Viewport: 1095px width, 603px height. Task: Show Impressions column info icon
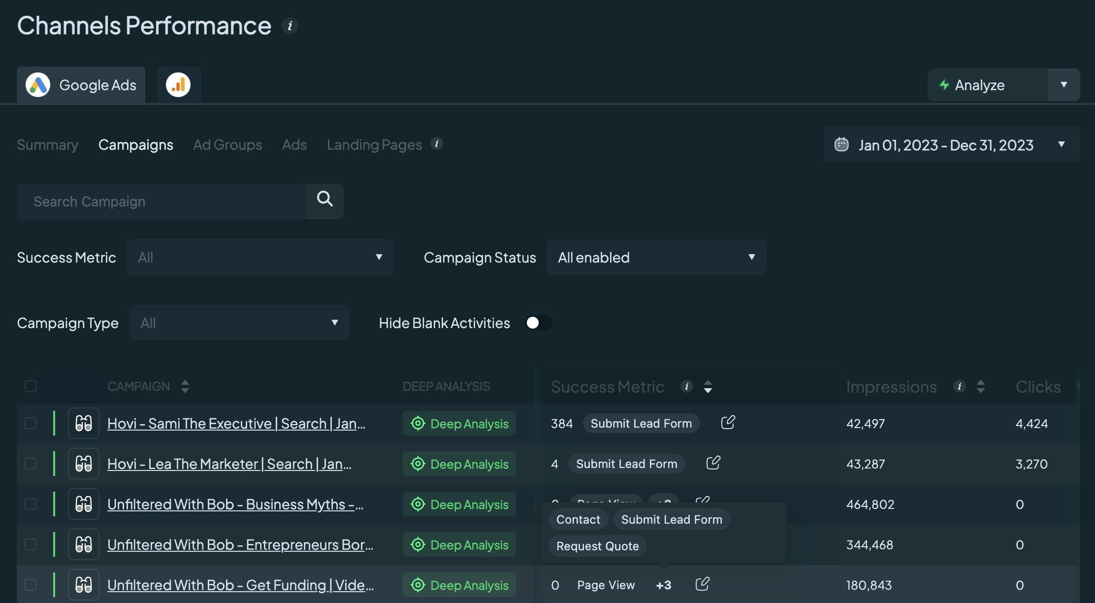(960, 386)
